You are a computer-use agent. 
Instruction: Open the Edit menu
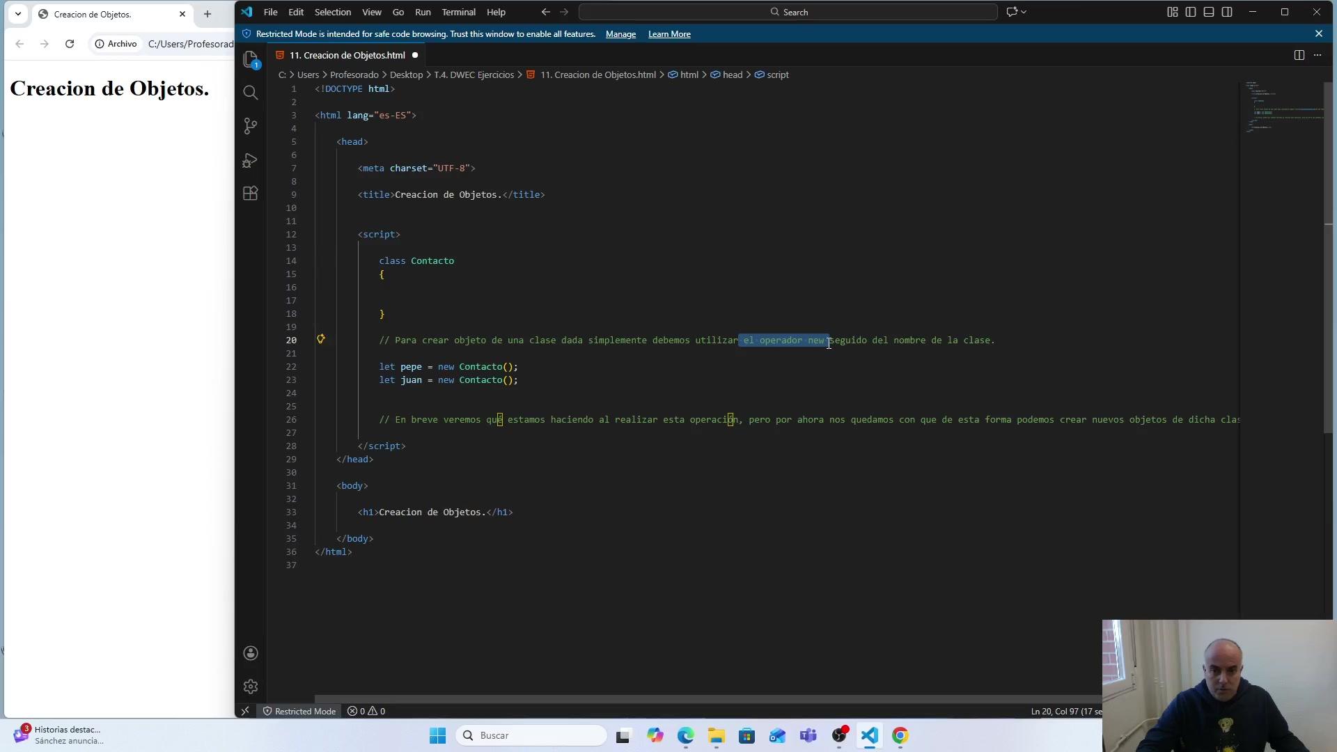tap(296, 12)
